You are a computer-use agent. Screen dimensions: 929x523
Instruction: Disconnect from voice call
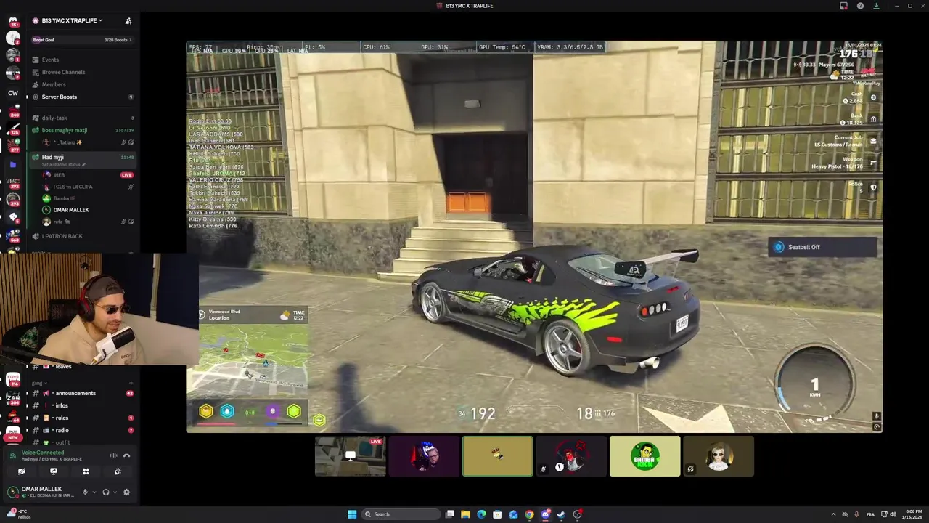coord(126,455)
